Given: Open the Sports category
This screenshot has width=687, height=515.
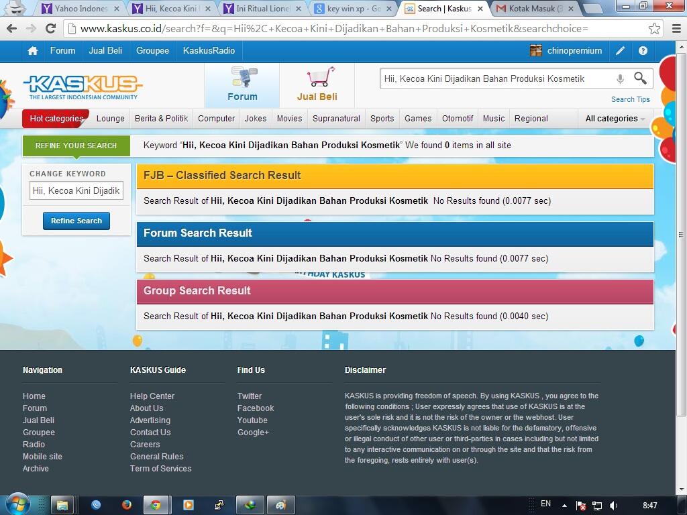Looking at the screenshot, I should tap(382, 119).
